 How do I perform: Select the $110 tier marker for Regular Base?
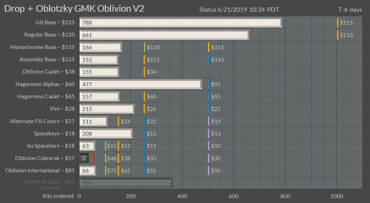338,35
